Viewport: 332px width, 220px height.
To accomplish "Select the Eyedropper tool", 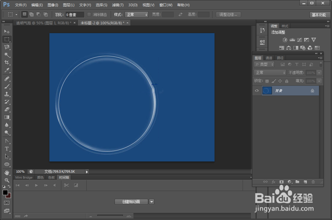I will coord(7,70).
